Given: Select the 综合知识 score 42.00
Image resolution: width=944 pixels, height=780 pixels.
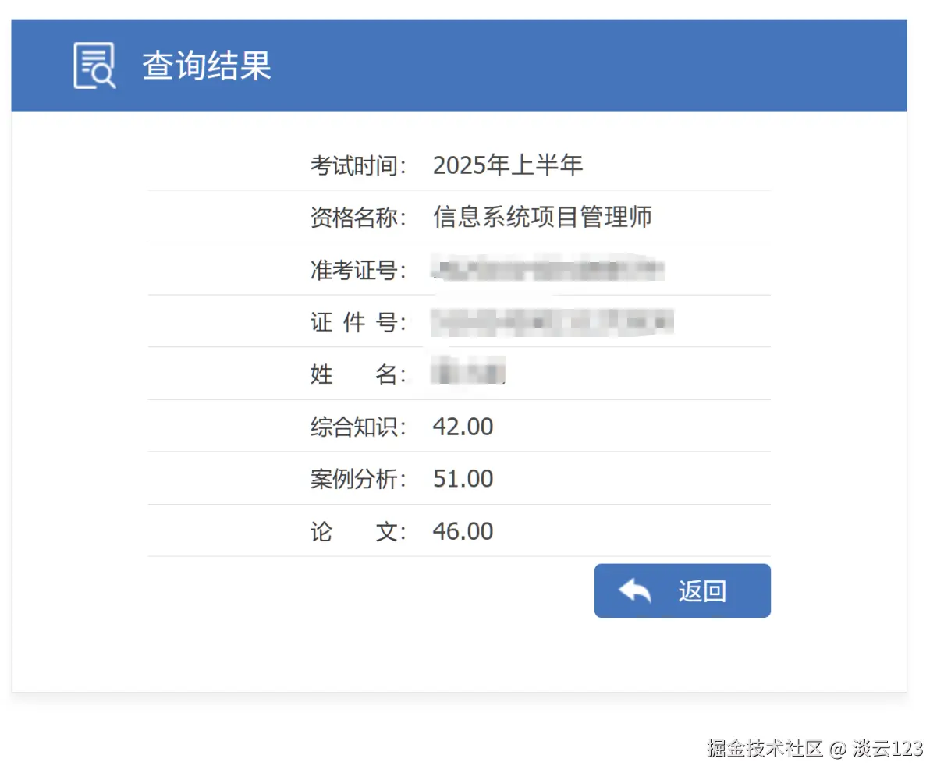Looking at the screenshot, I should [463, 426].
